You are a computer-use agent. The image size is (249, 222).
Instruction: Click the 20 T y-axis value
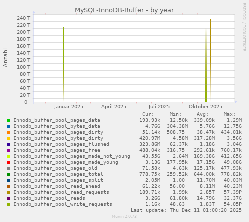pos(25,95)
